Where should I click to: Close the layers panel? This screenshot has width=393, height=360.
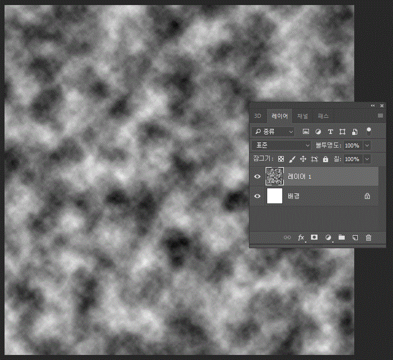pyautogui.click(x=382, y=106)
